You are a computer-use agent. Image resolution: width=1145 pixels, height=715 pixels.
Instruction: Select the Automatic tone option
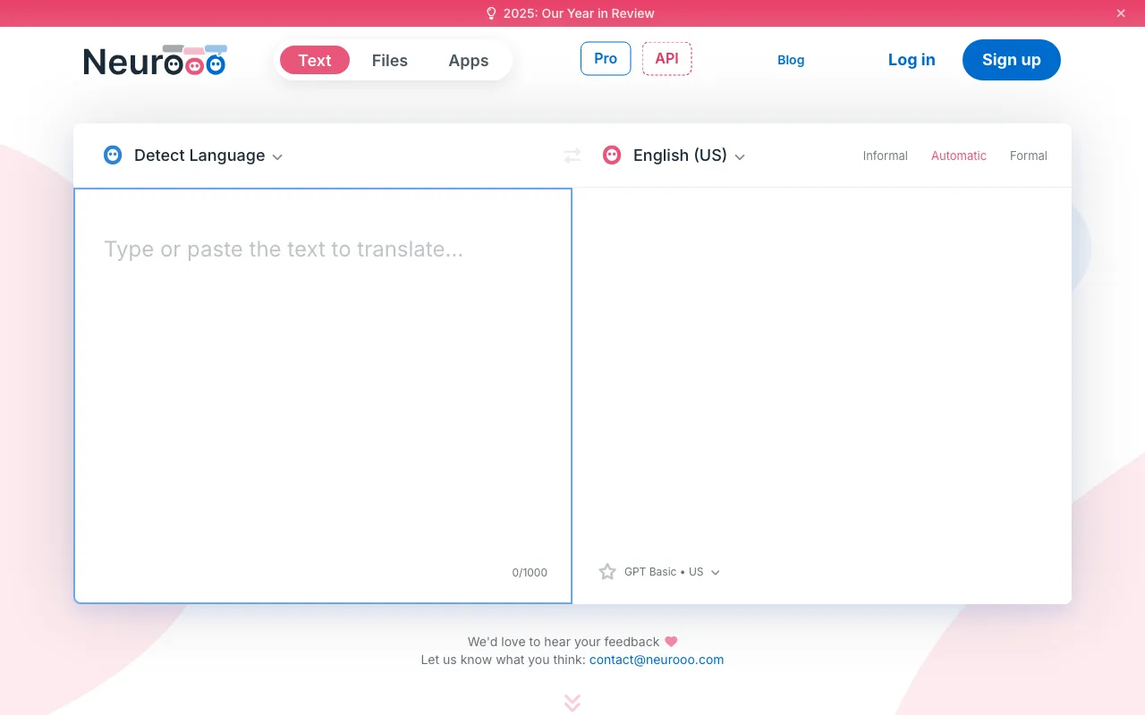pos(959,156)
